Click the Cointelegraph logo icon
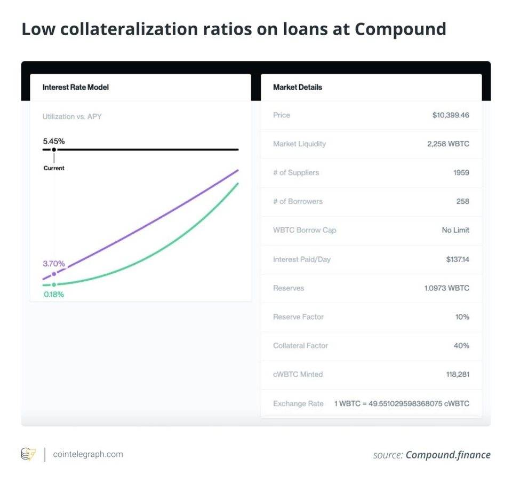This screenshot has width=512, height=483. pyautogui.click(x=28, y=454)
